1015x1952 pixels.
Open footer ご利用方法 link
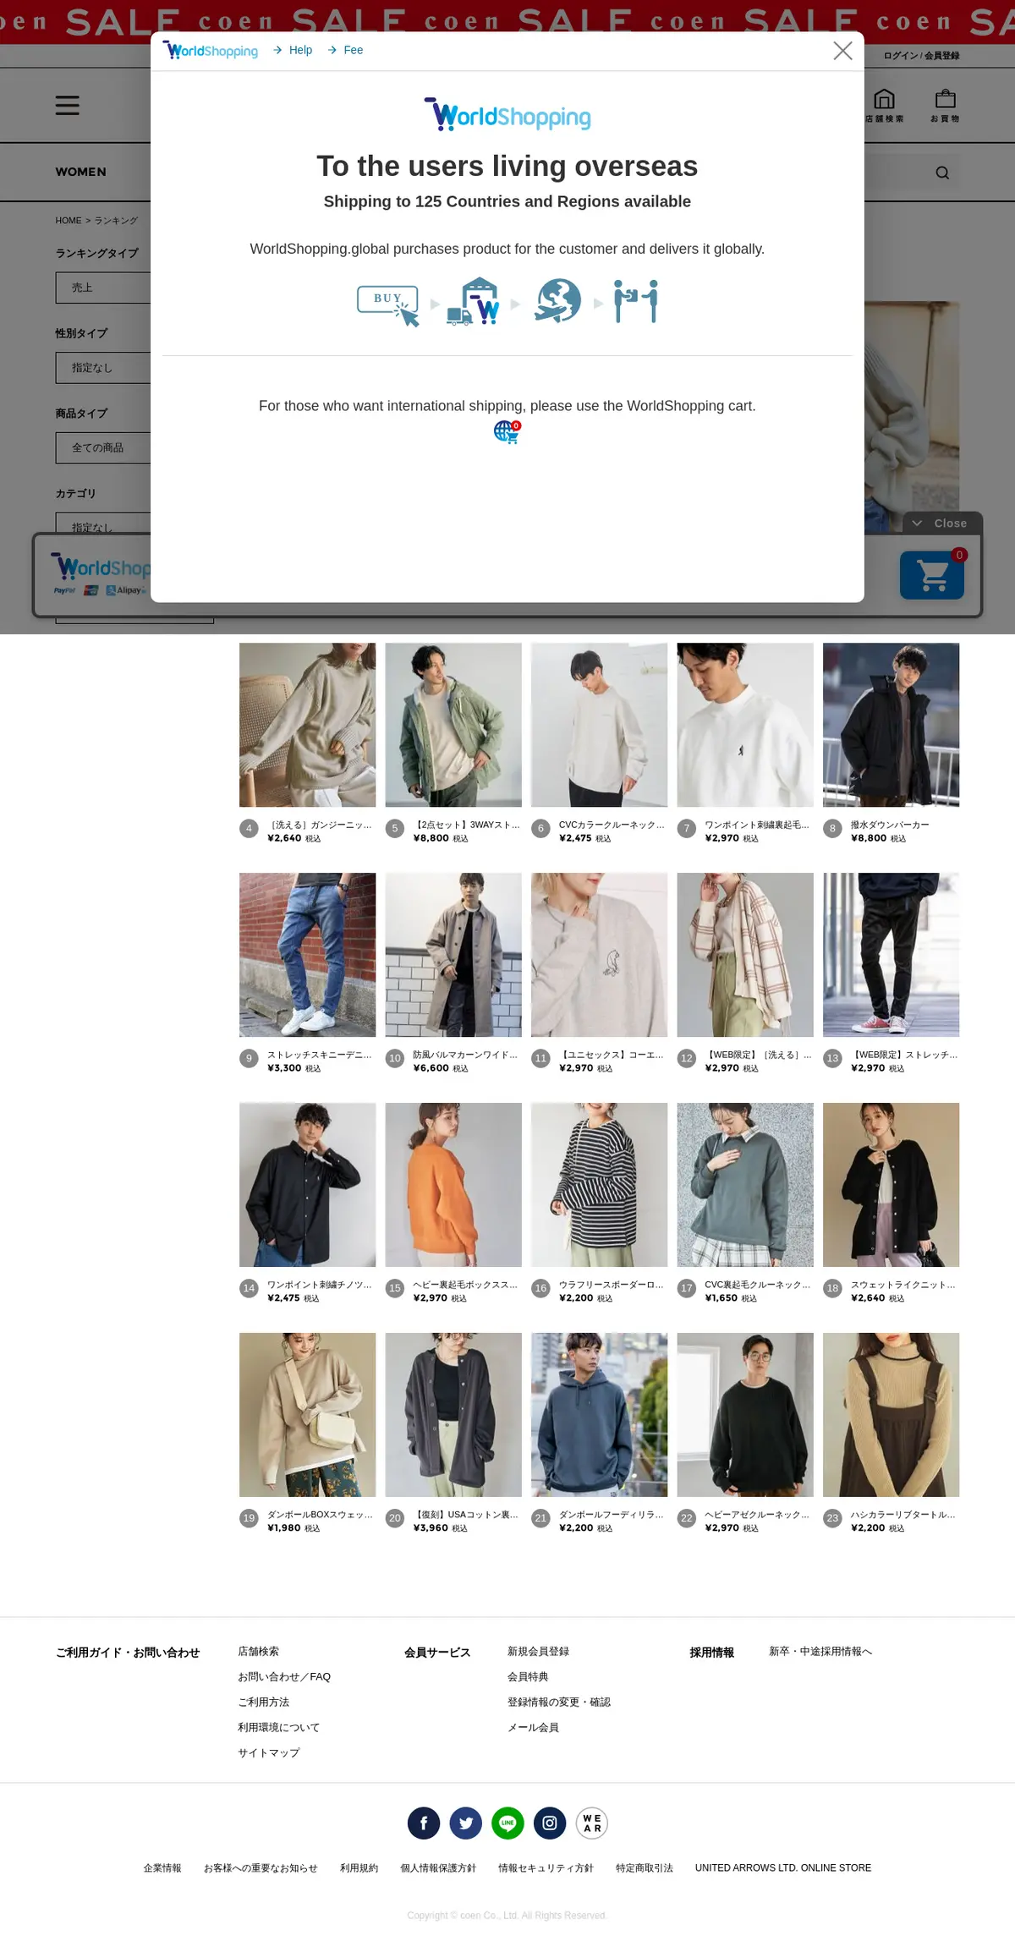(x=263, y=1703)
